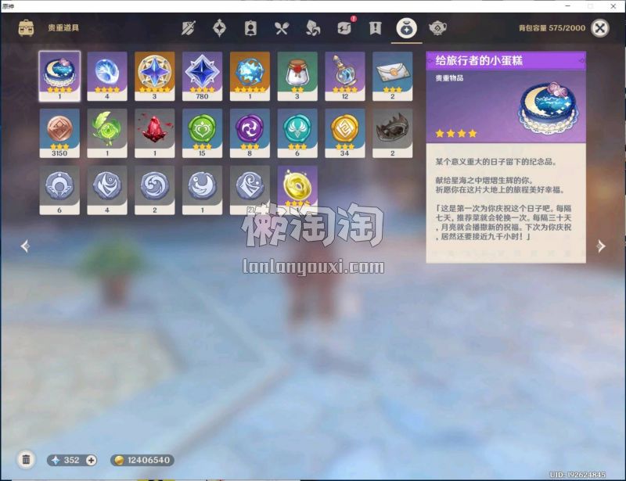
Task: Open the furnishings teapot tab
Action: [x=437, y=28]
